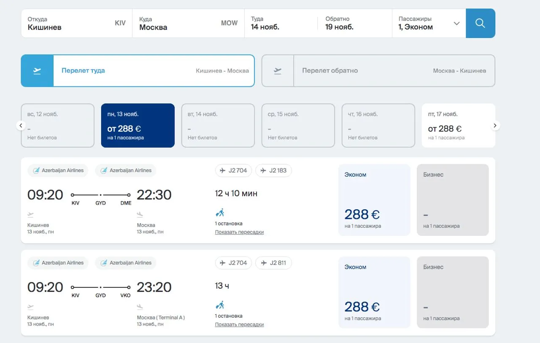Screen dimensions: 540x343
Task: Click Показать пересадки for 13 ч flight
Action: [x=239, y=324]
